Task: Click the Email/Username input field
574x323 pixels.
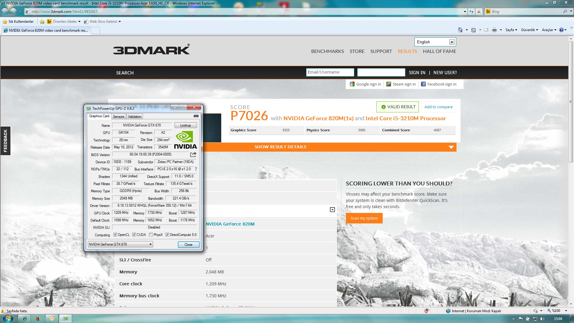Action: point(330,72)
